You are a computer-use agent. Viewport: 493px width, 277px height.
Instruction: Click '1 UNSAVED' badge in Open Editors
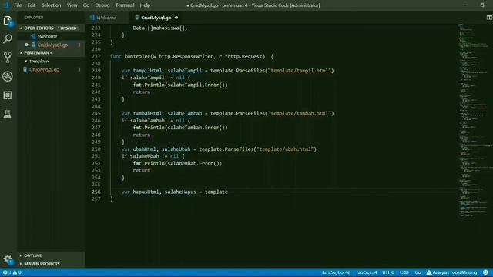[x=67, y=28]
